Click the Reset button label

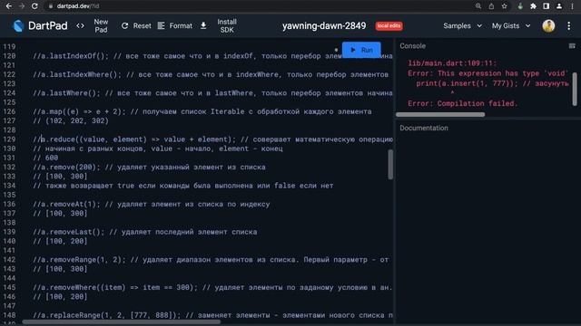point(142,26)
